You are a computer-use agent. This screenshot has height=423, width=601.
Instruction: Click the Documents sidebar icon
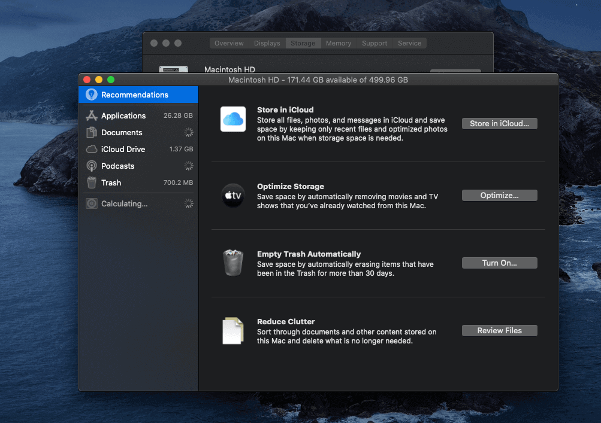pos(91,132)
